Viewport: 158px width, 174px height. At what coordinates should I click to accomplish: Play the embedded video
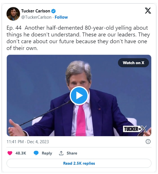point(79,95)
